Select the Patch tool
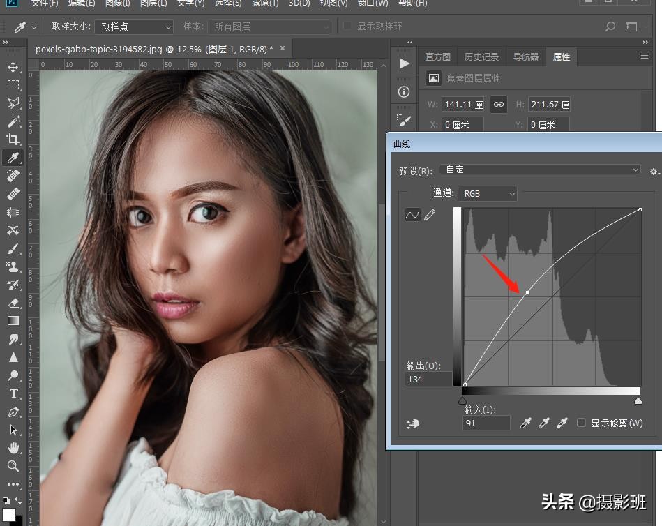 [13, 212]
